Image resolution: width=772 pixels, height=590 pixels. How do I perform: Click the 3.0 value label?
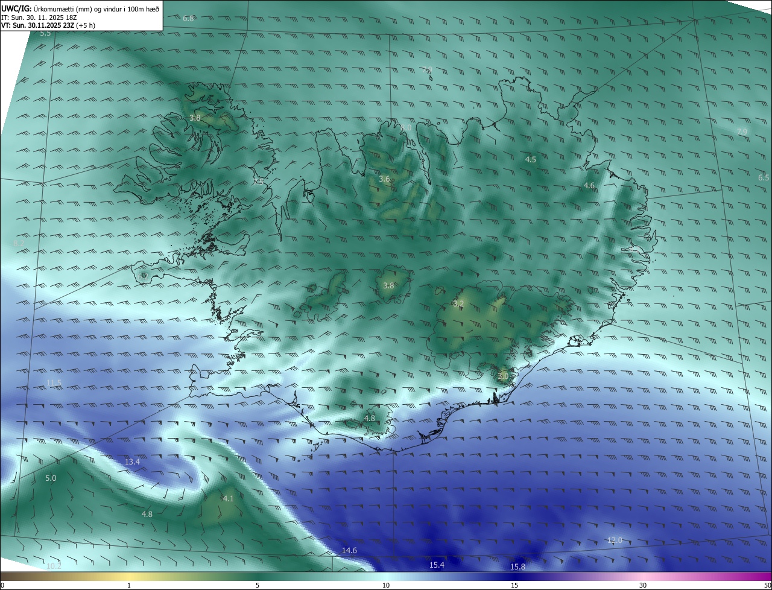click(504, 376)
